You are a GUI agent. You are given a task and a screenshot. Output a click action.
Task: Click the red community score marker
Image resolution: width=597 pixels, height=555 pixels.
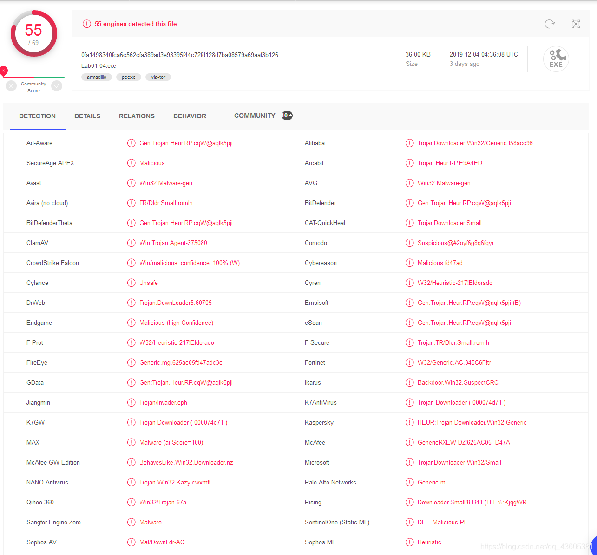3,71
